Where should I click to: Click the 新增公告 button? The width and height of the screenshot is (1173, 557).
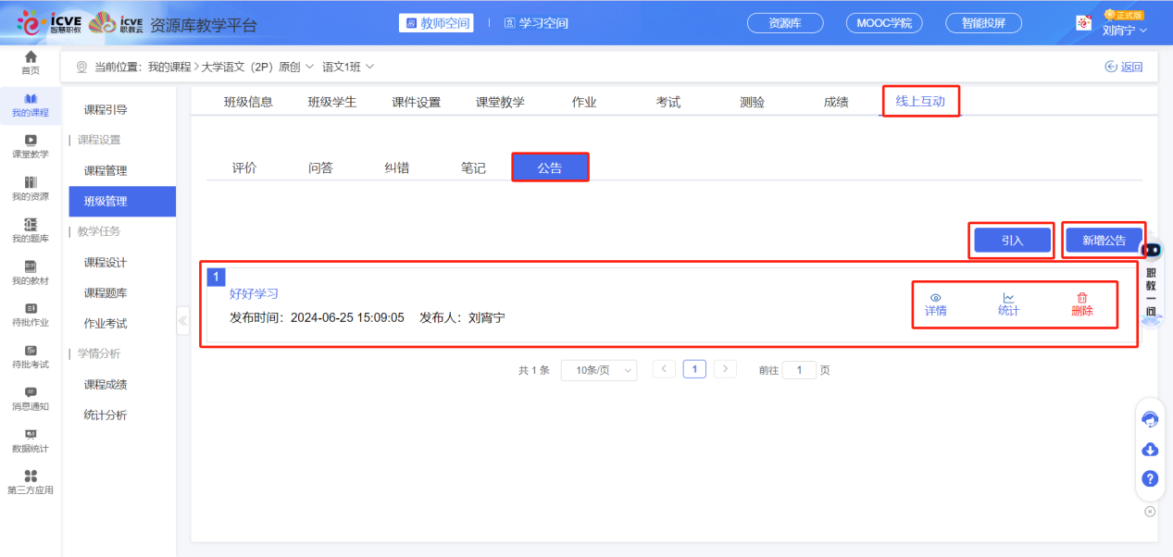click(x=1104, y=239)
